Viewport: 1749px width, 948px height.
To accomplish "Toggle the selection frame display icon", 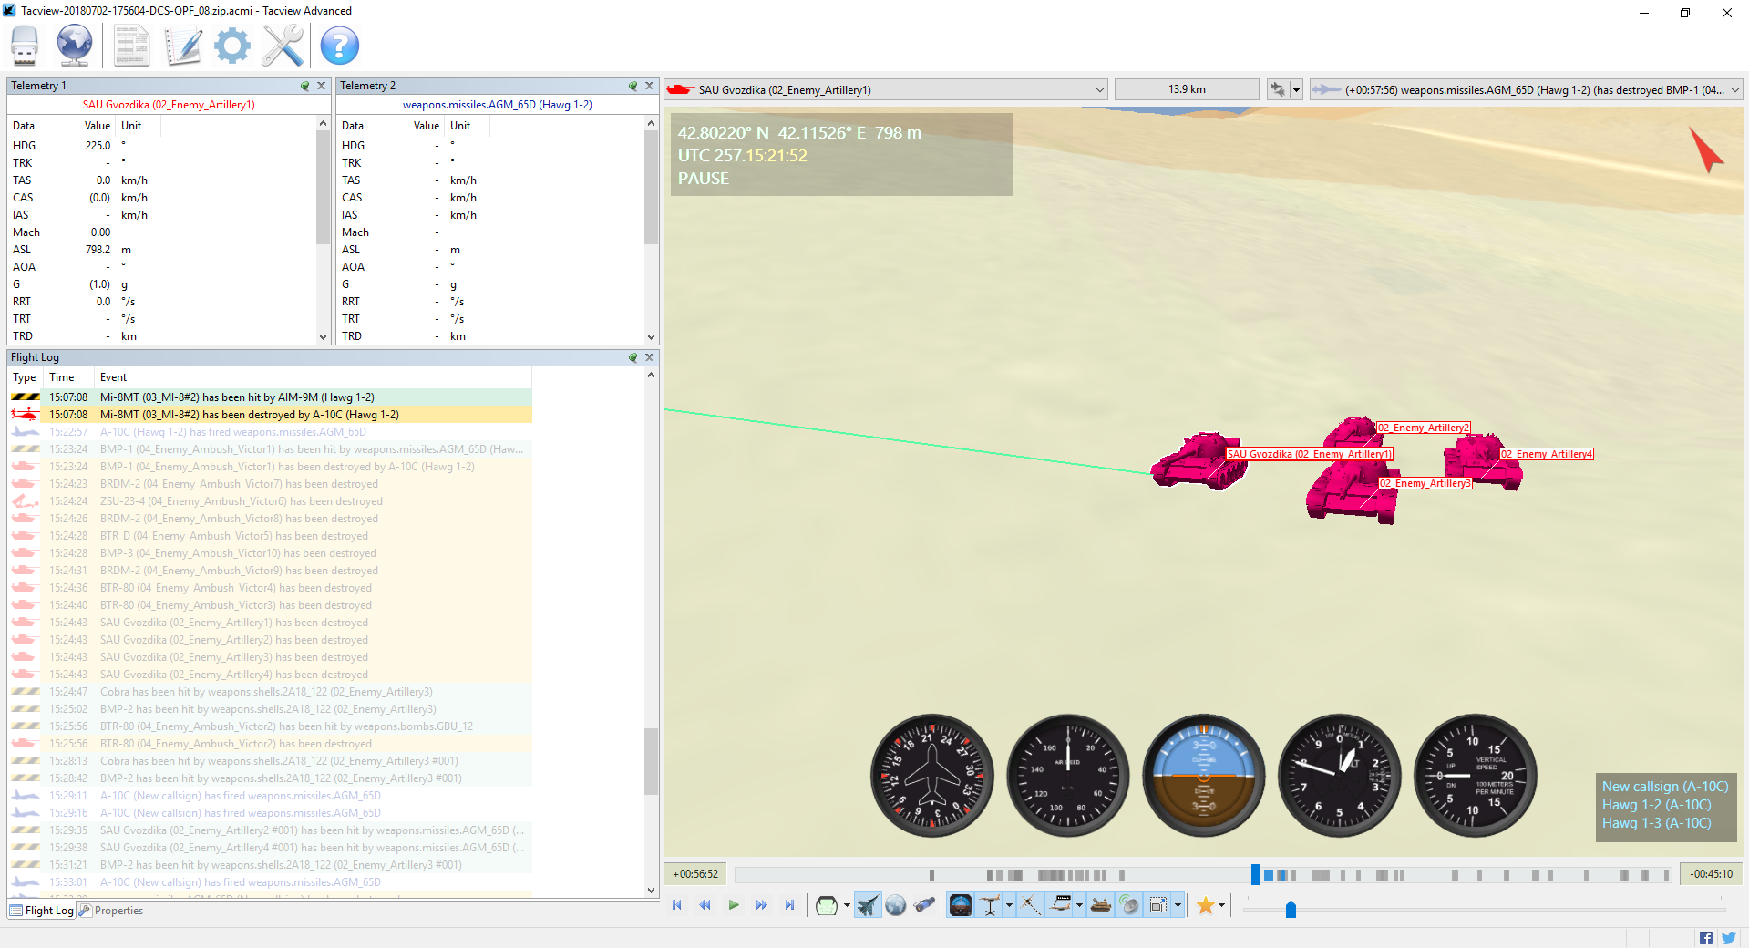I will [1158, 905].
